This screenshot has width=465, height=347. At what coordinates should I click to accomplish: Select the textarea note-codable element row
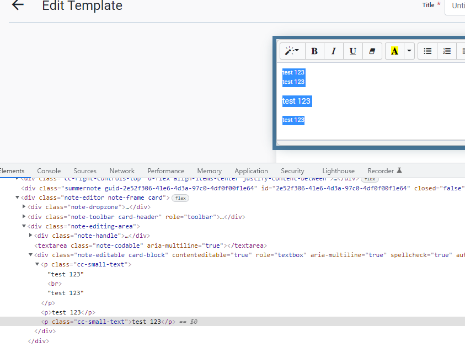pos(233,245)
